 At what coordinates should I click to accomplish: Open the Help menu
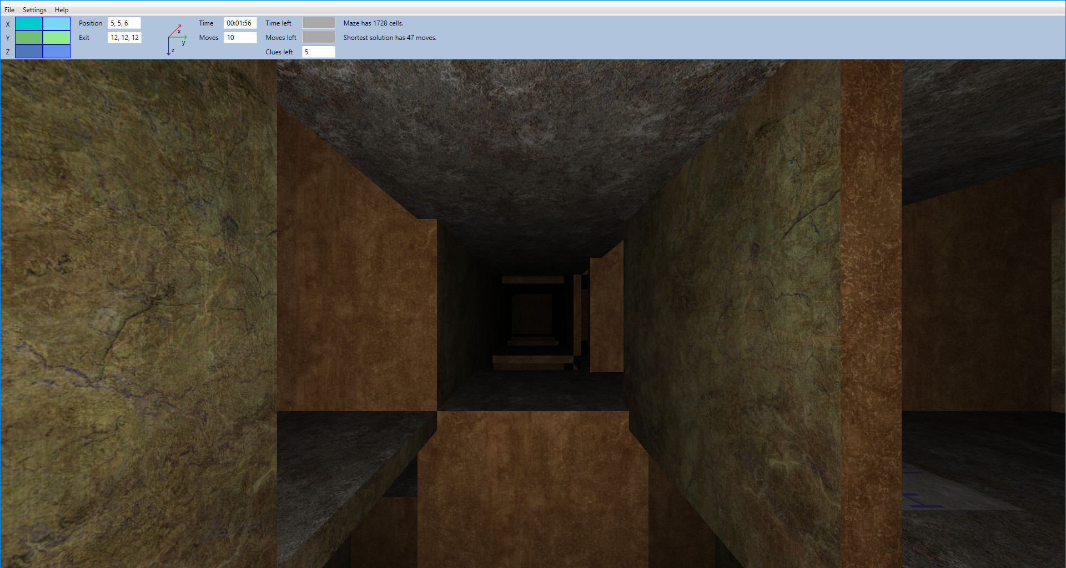click(x=61, y=9)
